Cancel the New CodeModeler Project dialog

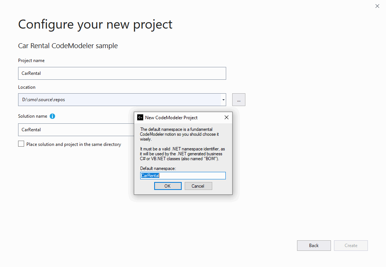[x=198, y=185]
